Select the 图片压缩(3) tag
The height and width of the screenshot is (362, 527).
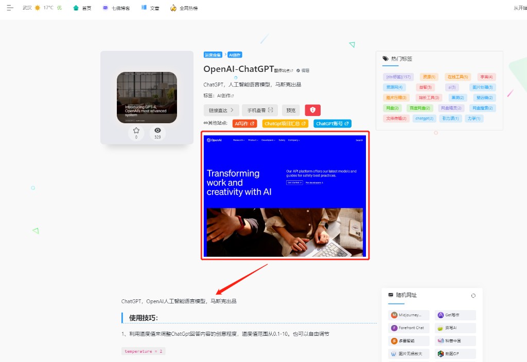click(396, 98)
